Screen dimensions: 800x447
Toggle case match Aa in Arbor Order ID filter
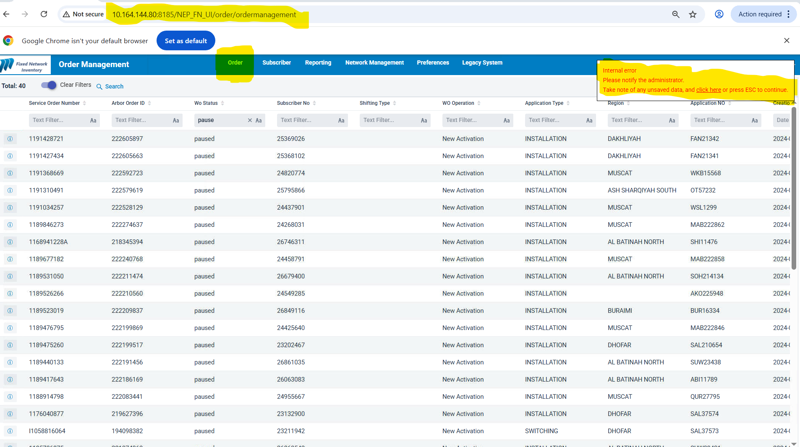(176, 121)
